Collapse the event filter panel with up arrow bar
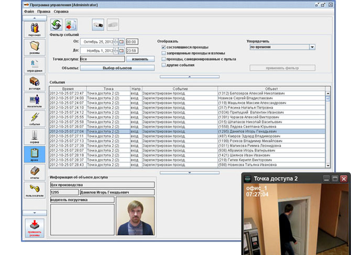This screenshot has height=255, width=351. pos(190,77)
